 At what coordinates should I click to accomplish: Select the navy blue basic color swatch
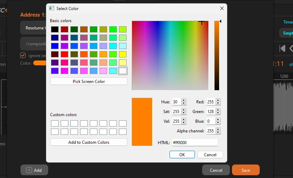tap(55, 38)
